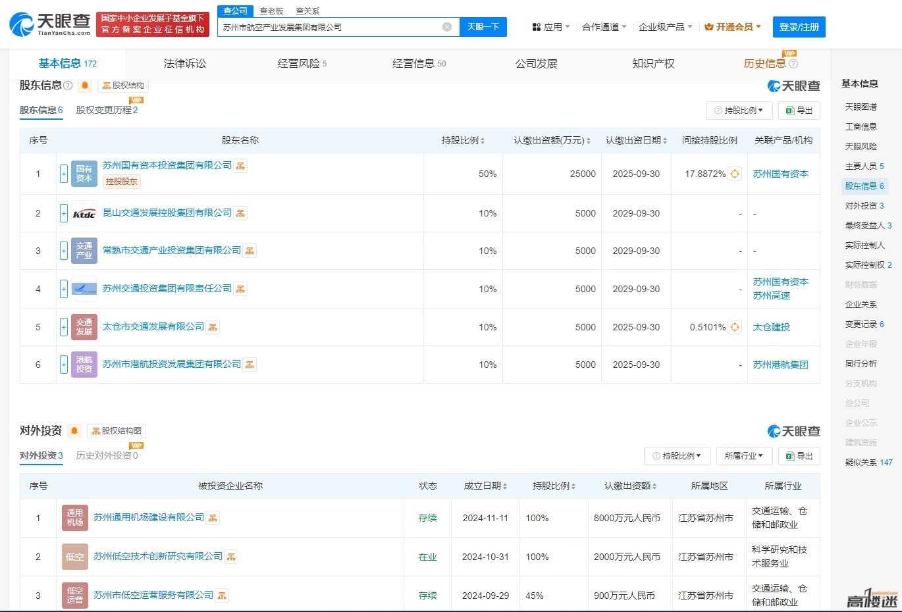
Task: Open equity structure icon next to 苏州市港航投资发展集团有限公司
Action: click(x=250, y=365)
